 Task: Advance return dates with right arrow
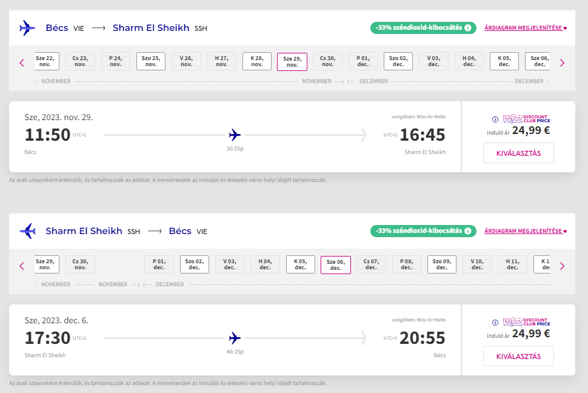(x=562, y=266)
